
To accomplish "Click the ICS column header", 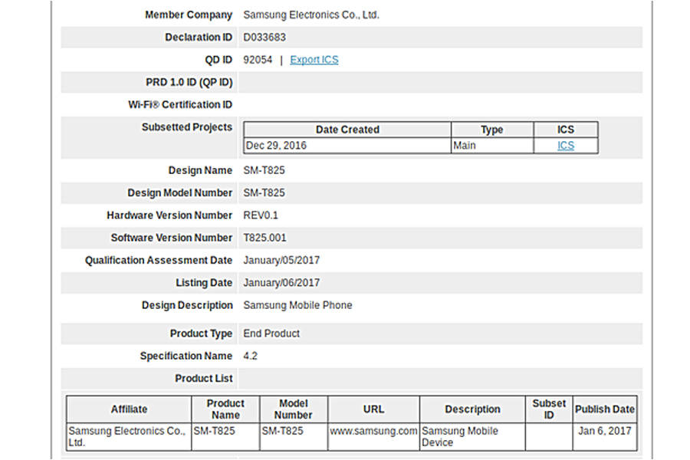I will point(565,130).
